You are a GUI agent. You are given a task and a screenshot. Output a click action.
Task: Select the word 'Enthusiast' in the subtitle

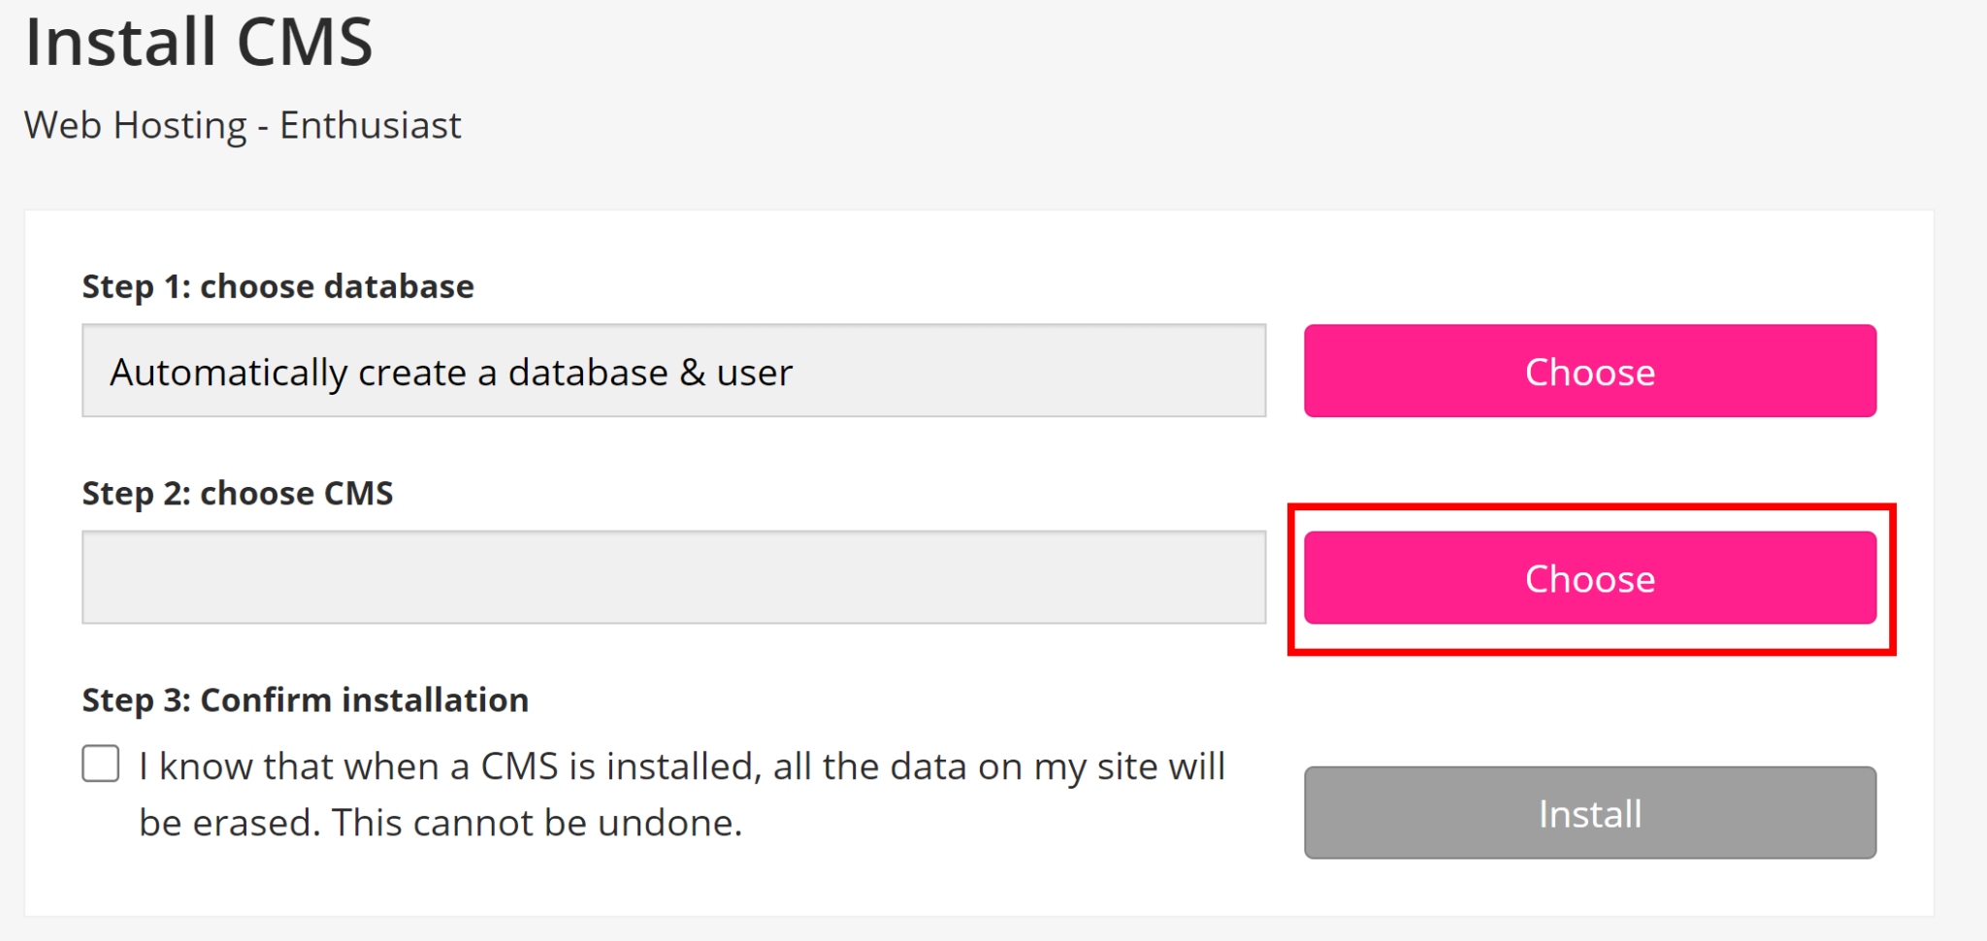coord(370,126)
